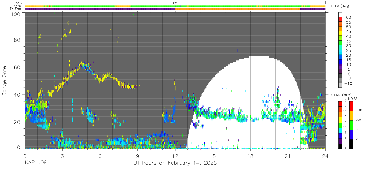
Task: Pick the white top swatch of ELEV colorbar
Action: 340,14
